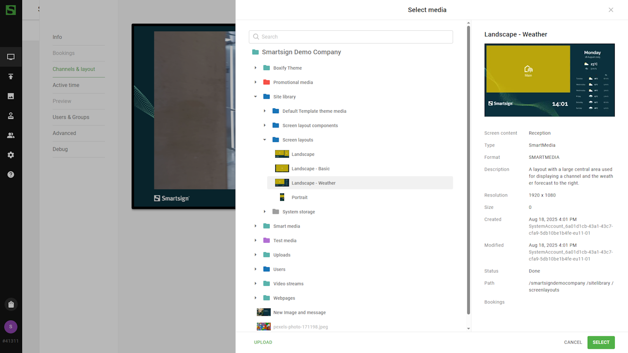Click the UPLOAD link
The height and width of the screenshot is (353, 628).
[263, 342]
